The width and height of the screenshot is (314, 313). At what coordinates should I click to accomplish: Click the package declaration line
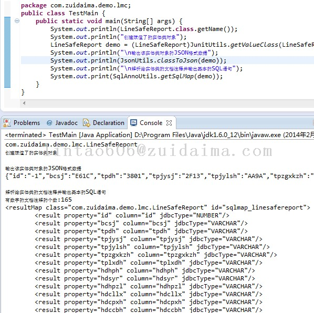tap(76, 5)
